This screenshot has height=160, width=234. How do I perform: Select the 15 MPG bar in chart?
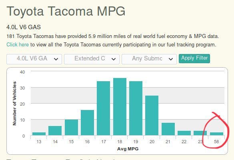[71, 128]
